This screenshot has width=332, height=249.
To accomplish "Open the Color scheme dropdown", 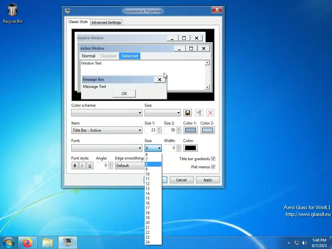I will click(x=107, y=113).
